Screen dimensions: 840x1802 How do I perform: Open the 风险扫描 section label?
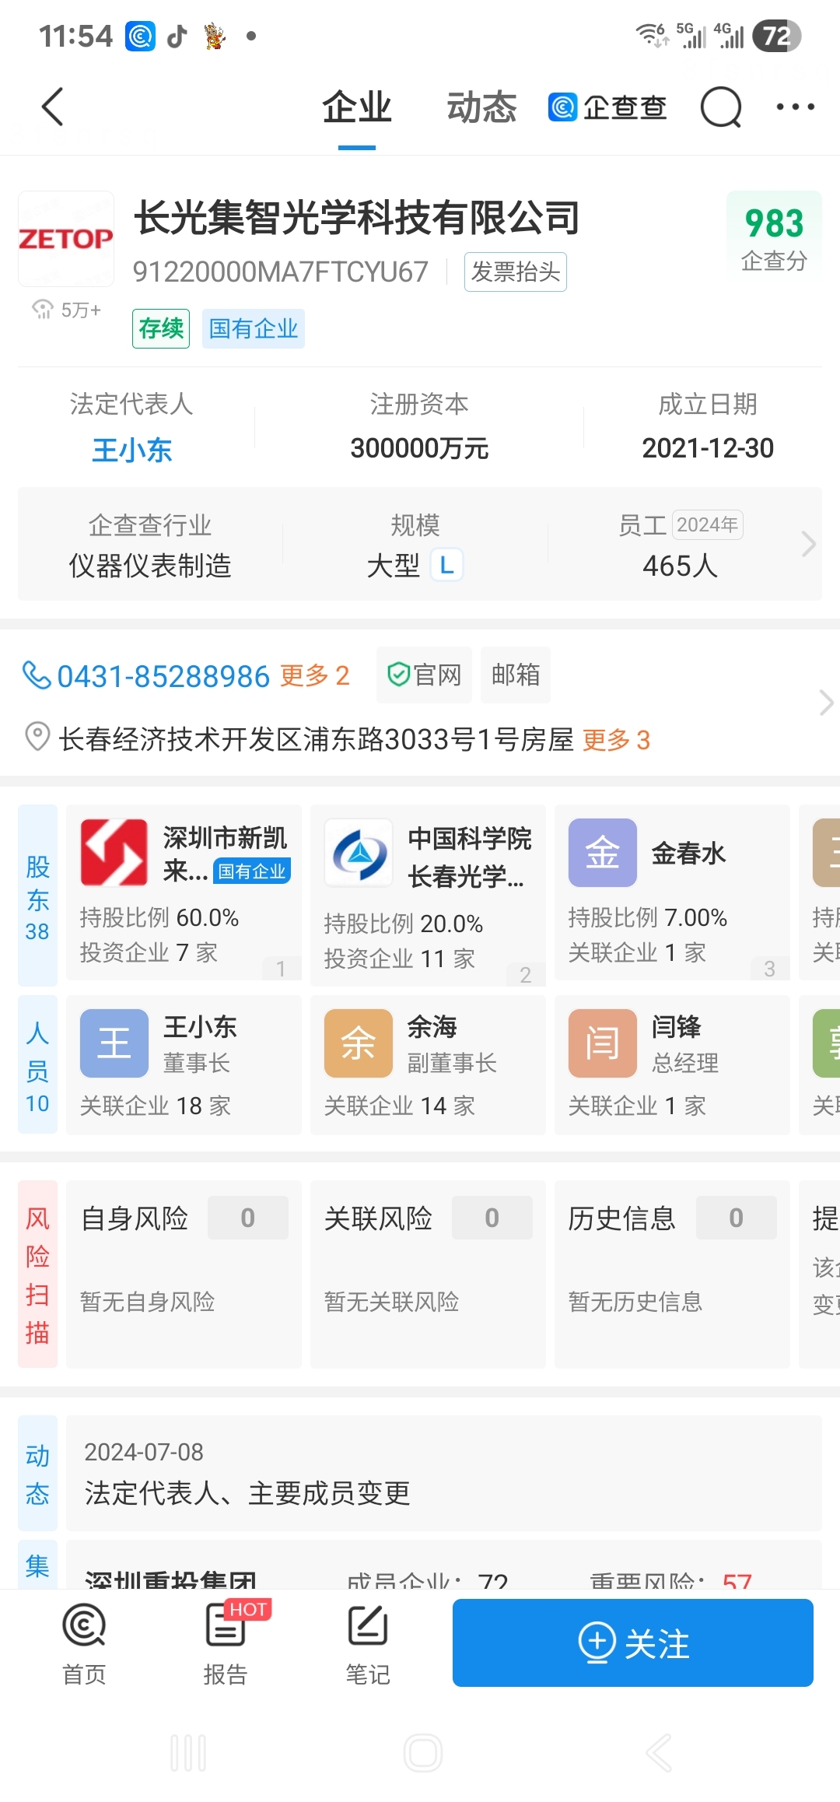click(37, 1274)
